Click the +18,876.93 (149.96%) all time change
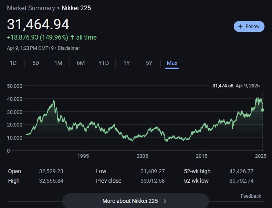272x208 pixels. 52,37
